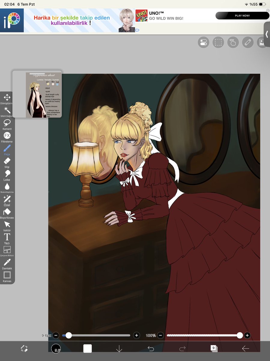Image resolution: width=270 pixels, height=361 pixels.
Task: Tap the ad info badge beside the portrait
Action: (137, 30)
